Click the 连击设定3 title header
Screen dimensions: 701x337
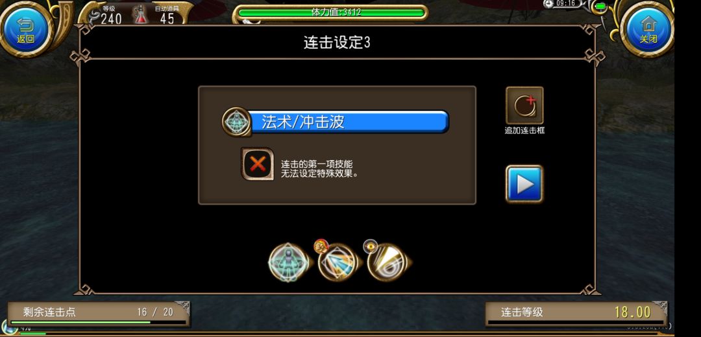(337, 42)
